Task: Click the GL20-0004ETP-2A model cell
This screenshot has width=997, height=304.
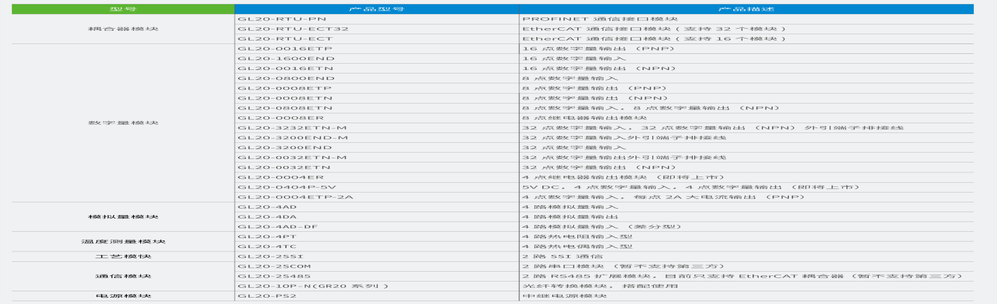Action: pos(376,197)
